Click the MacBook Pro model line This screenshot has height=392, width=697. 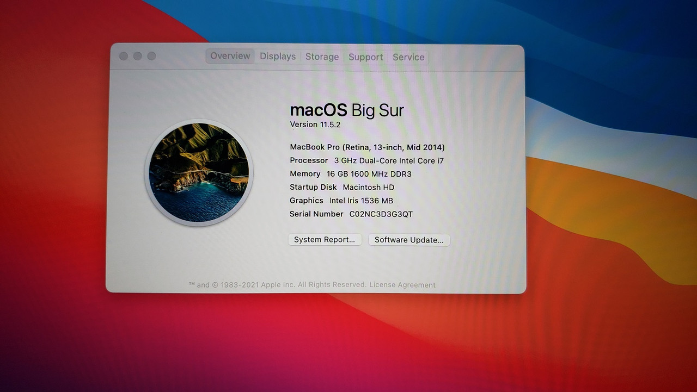367,147
